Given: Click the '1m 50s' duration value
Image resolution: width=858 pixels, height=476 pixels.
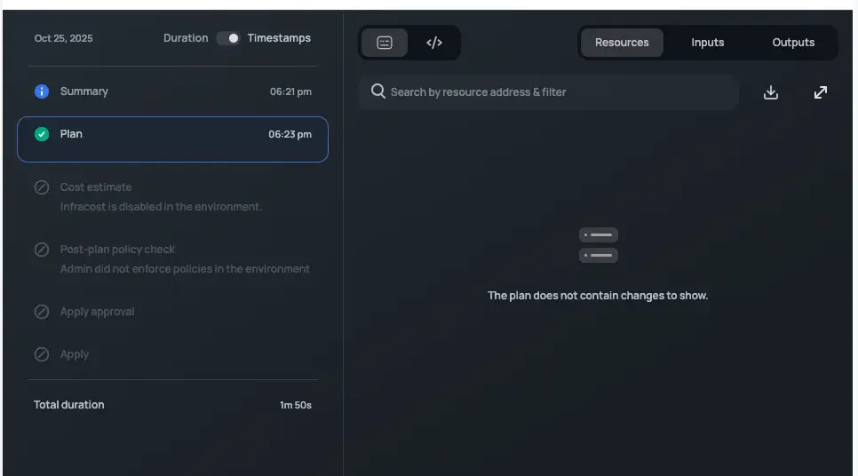Looking at the screenshot, I should point(296,406).
